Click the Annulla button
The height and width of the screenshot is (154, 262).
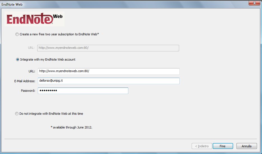coord(247,146)
